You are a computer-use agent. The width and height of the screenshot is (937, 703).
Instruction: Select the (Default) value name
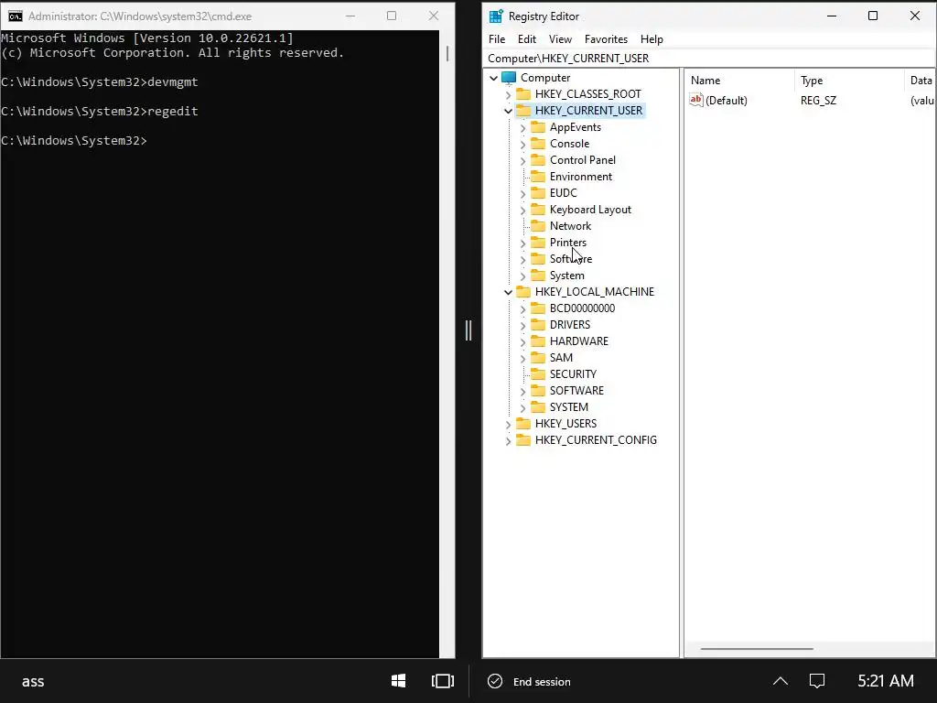click(x=726, y=101)
